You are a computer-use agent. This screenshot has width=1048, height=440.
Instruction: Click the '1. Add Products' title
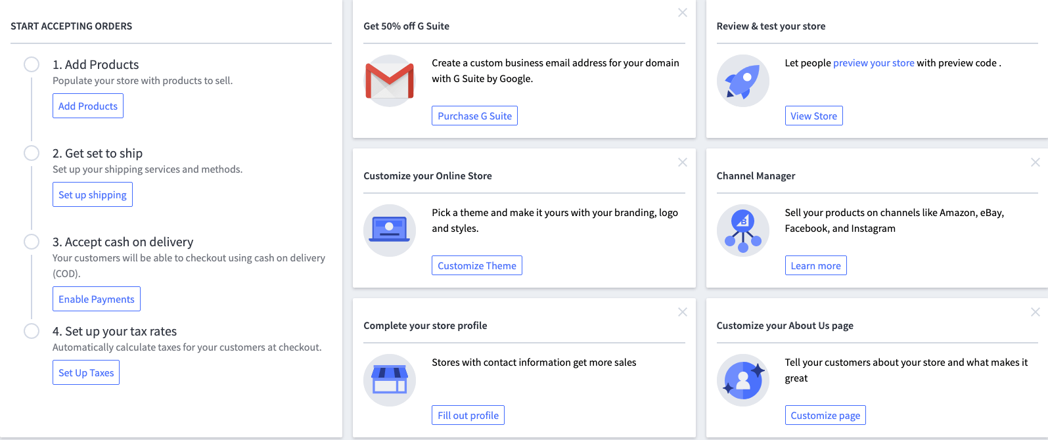(96, 64)
